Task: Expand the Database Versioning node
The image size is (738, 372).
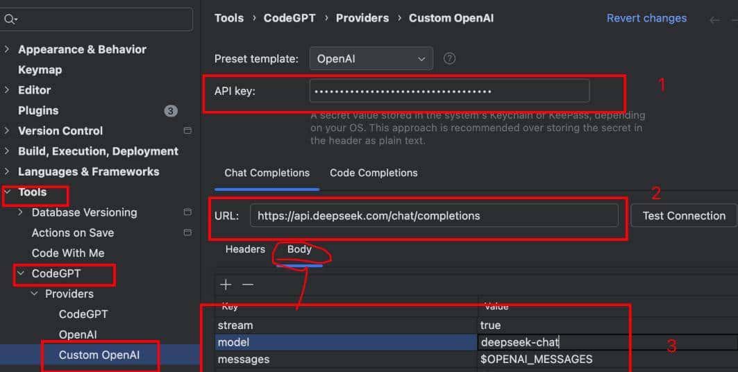Action: point(21,212)
